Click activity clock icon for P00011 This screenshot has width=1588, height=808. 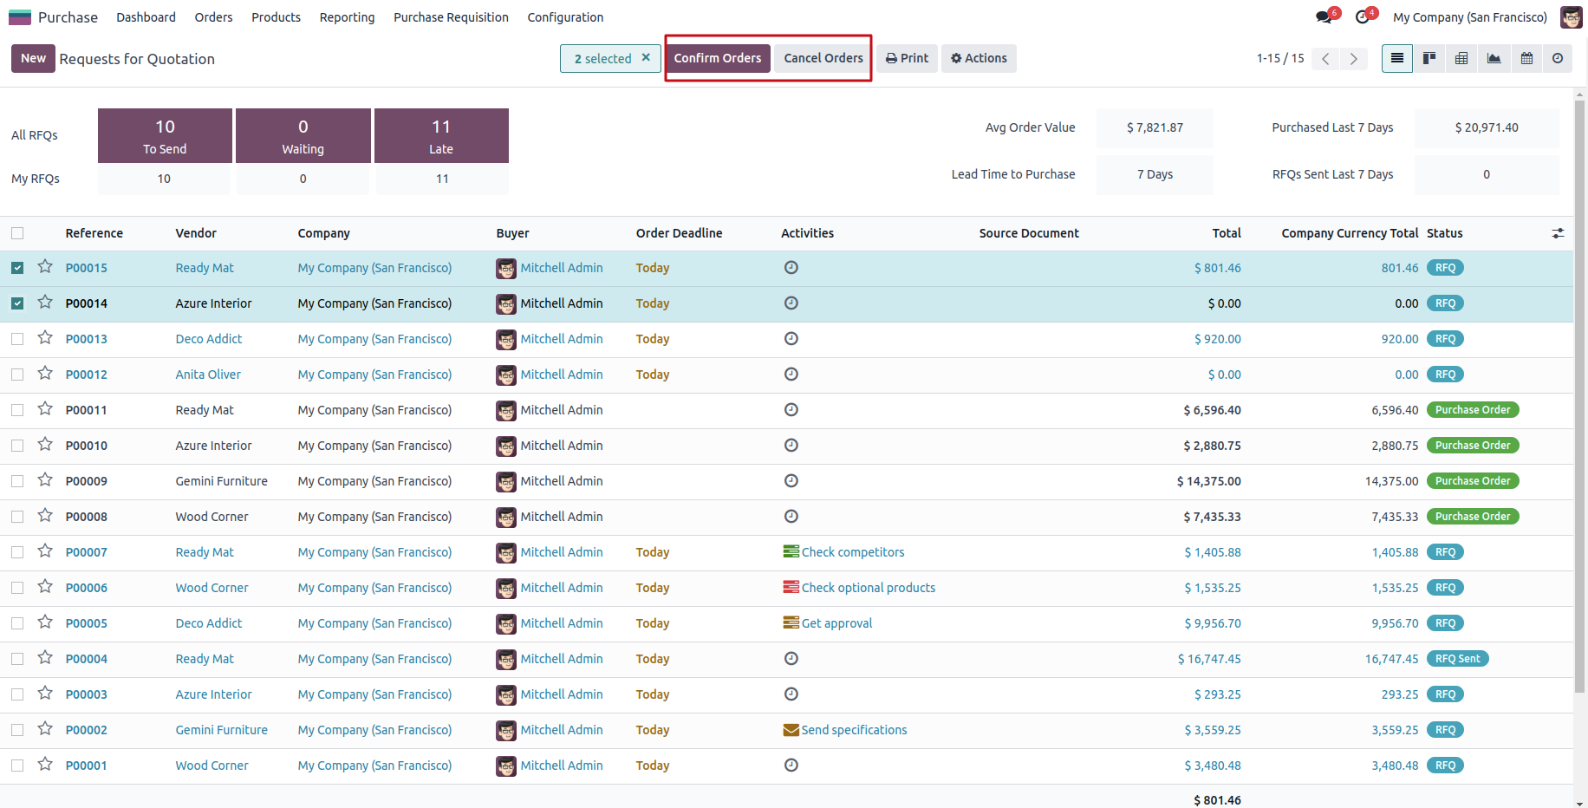[x=791, y=410]
